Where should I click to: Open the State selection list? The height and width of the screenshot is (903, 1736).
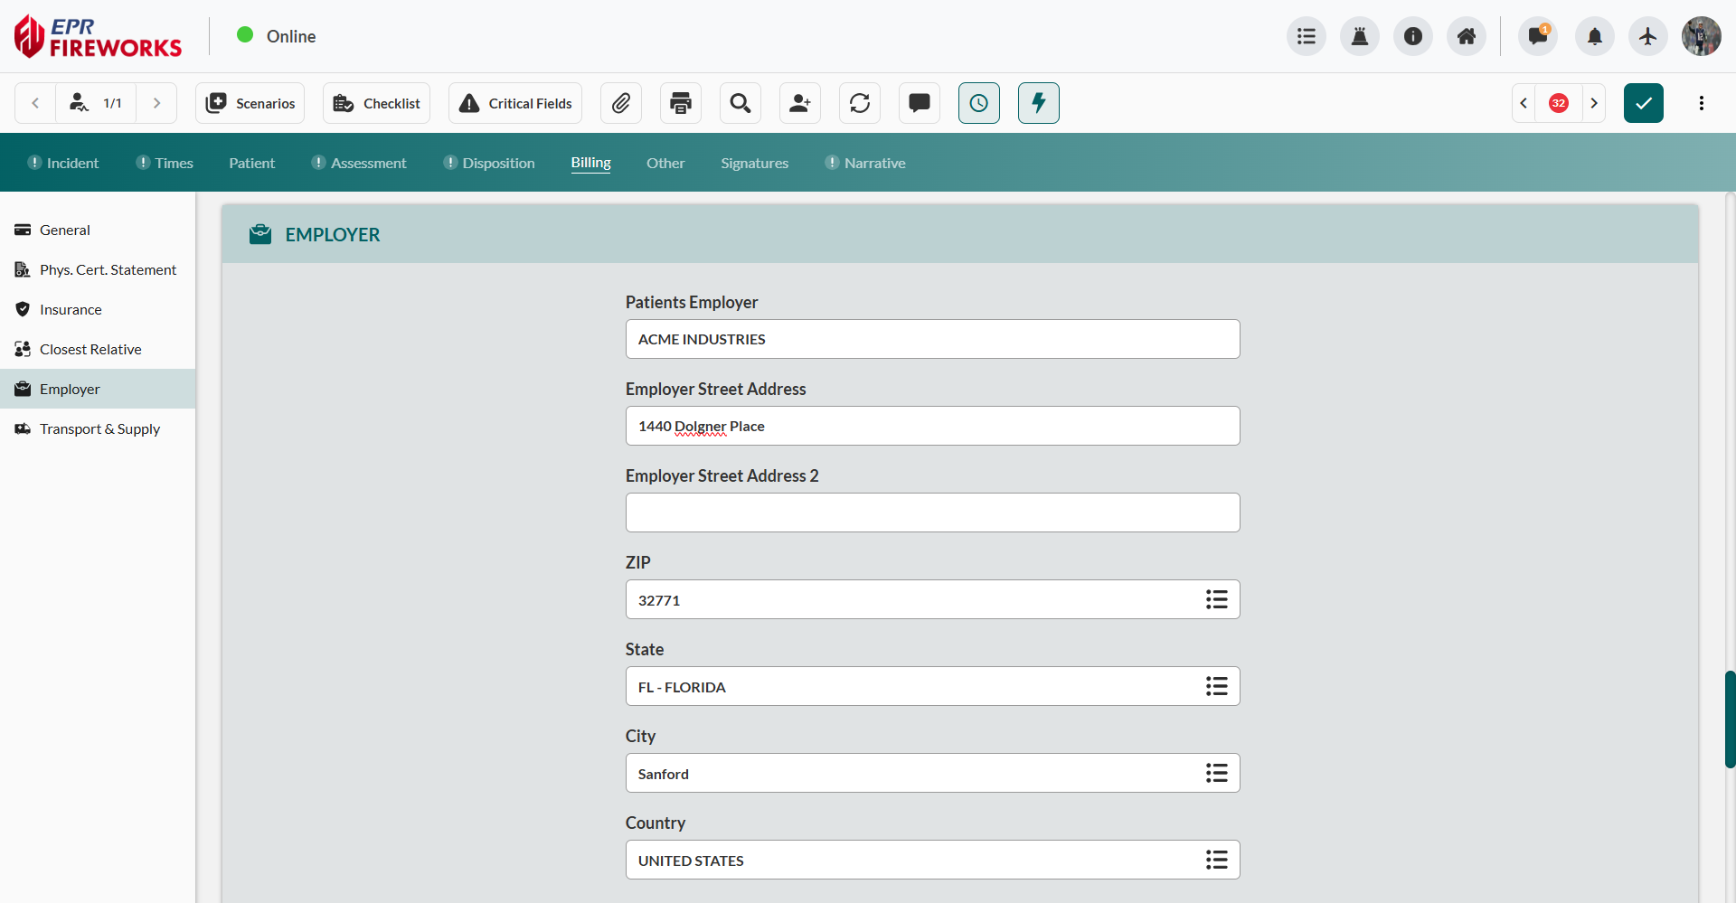1216,686
